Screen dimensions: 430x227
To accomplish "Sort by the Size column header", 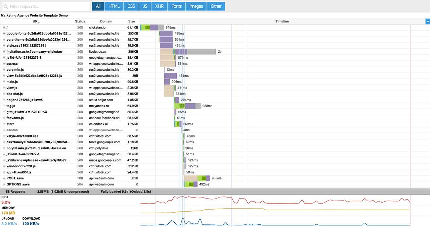I will [131, 21].
